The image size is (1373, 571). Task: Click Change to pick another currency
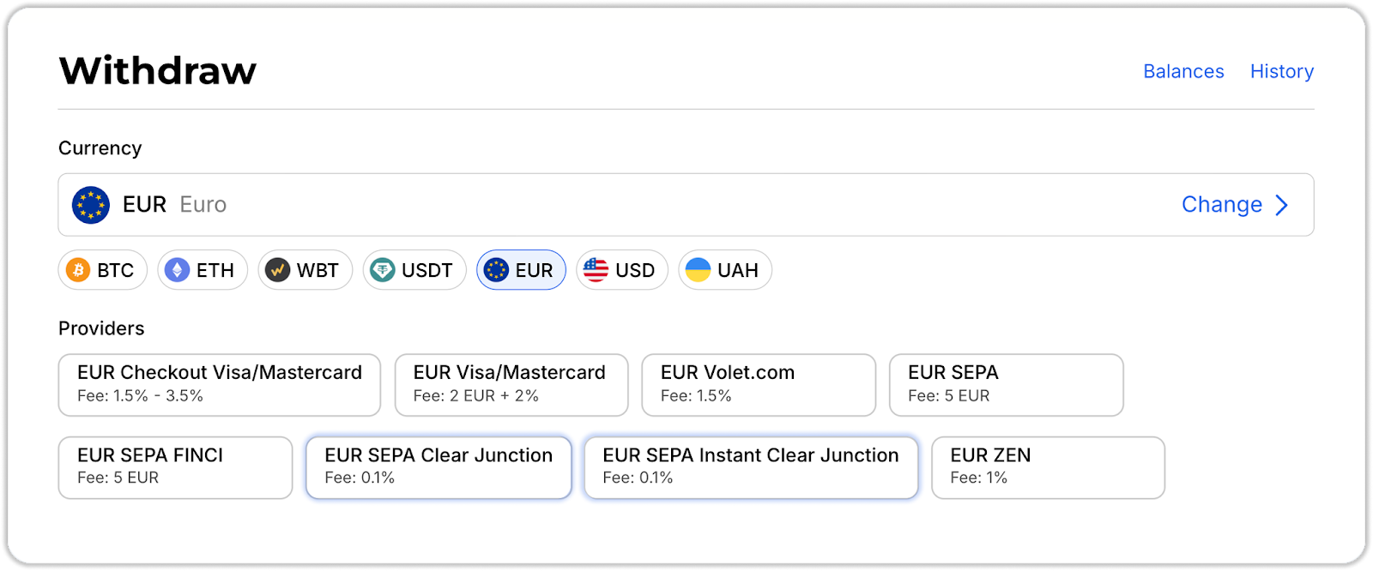tap(1221, 205)
